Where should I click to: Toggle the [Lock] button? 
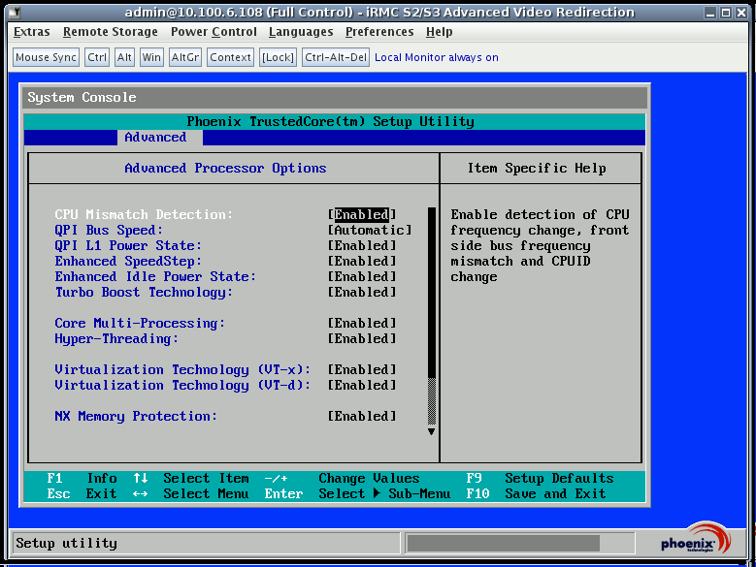278,57
